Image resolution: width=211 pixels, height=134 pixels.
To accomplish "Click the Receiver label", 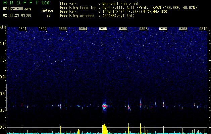I will click(x=68, y=12).
